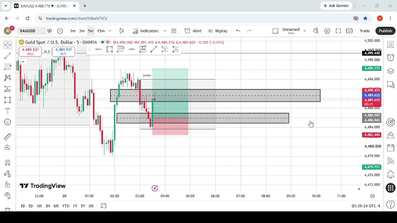Select the ruler measure tool
397x223 pixels.
8,137
